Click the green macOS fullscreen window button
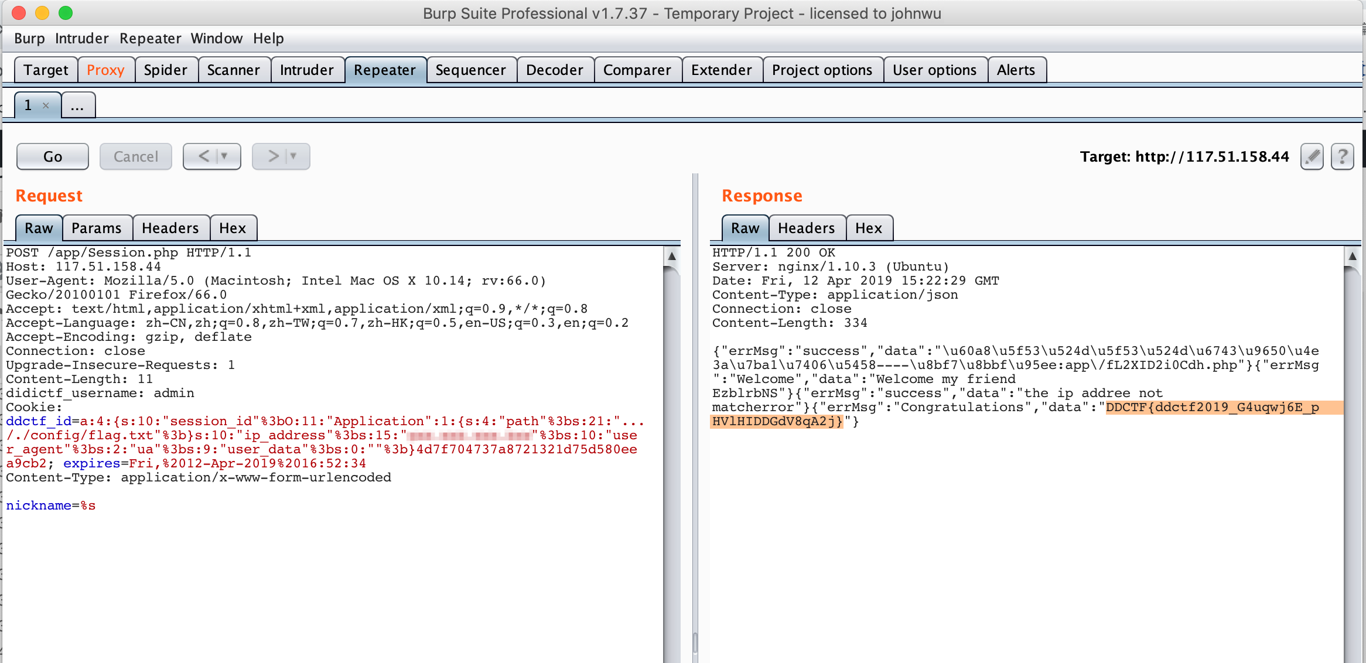Viewport: 1366px width, 663px height. point(66,13)
